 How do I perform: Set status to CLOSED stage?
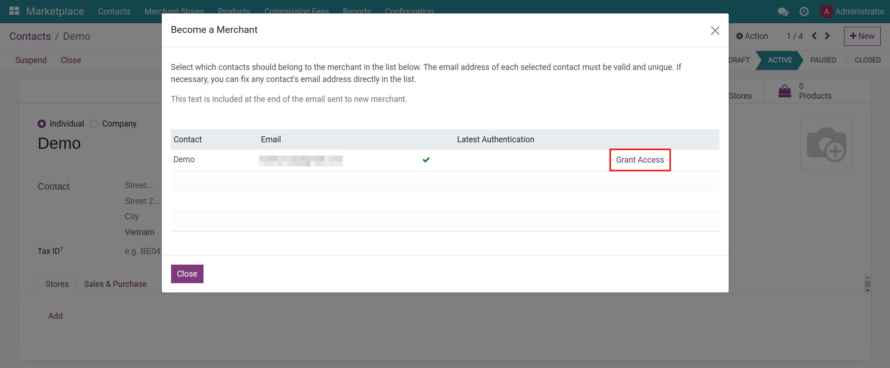pos(867,60)
